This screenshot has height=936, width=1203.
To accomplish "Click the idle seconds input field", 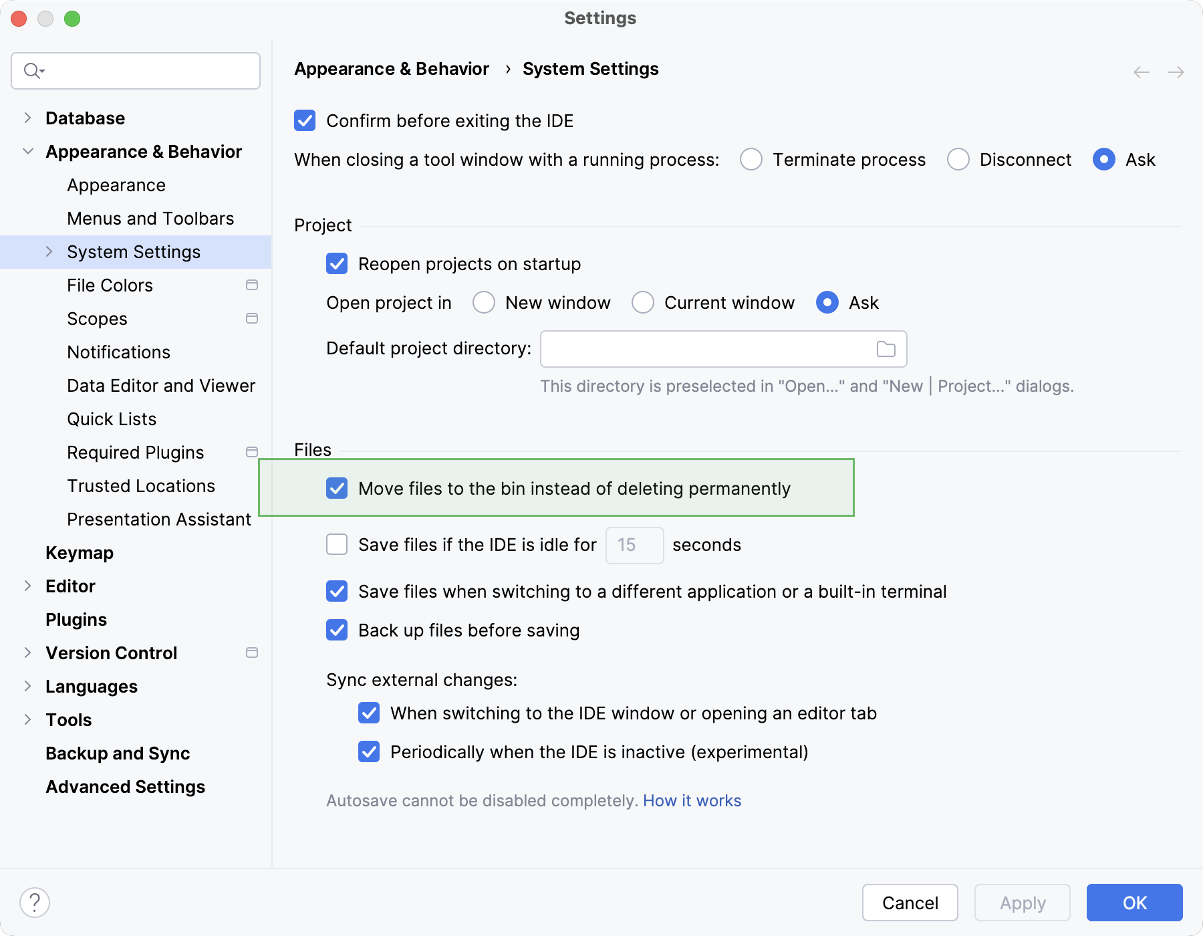I will tap(634, 545).
